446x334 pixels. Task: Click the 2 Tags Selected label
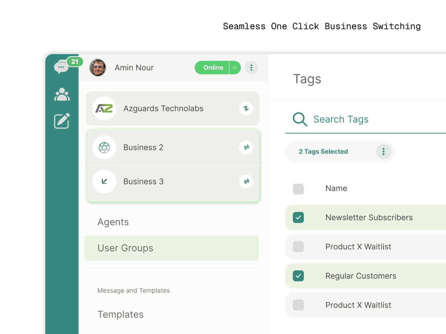pos(323,151)
